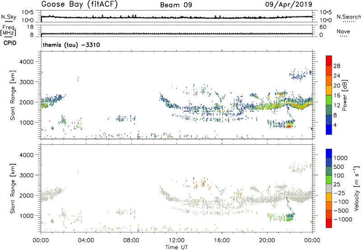361x250 pixels.
Task: Click the "16:00" time tick label
Action: pyautogui.click(x=222, y=241)
